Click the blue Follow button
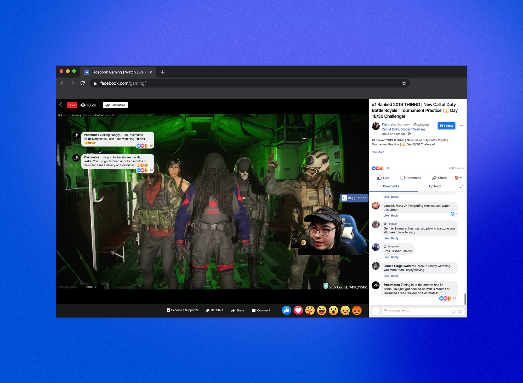 pos(446,126)
